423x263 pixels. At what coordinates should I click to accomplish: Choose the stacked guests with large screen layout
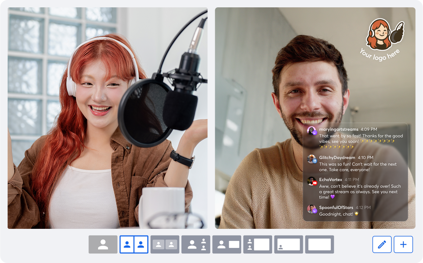tap(257, 245)
